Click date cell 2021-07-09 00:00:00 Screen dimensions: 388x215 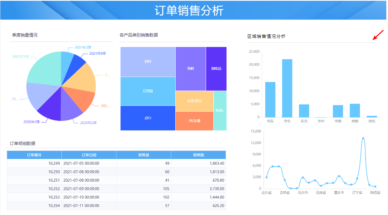point(89,188)
